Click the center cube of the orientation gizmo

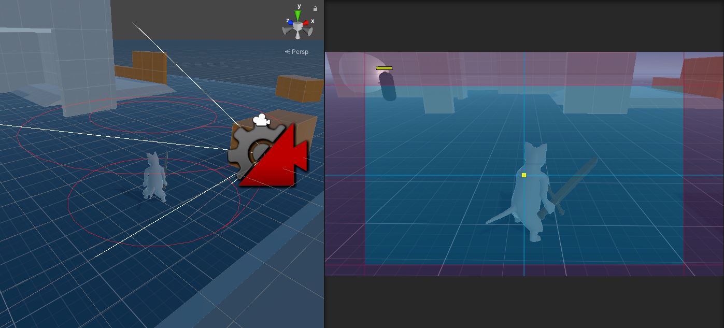298,25
